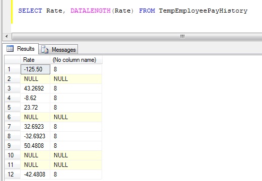Viewport: 262px width, 181px height.
Task: Select row 5 header
Action: (13, 108)
